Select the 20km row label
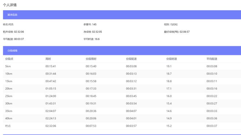Viewport: 241px width, 135px height. [9, 88]
